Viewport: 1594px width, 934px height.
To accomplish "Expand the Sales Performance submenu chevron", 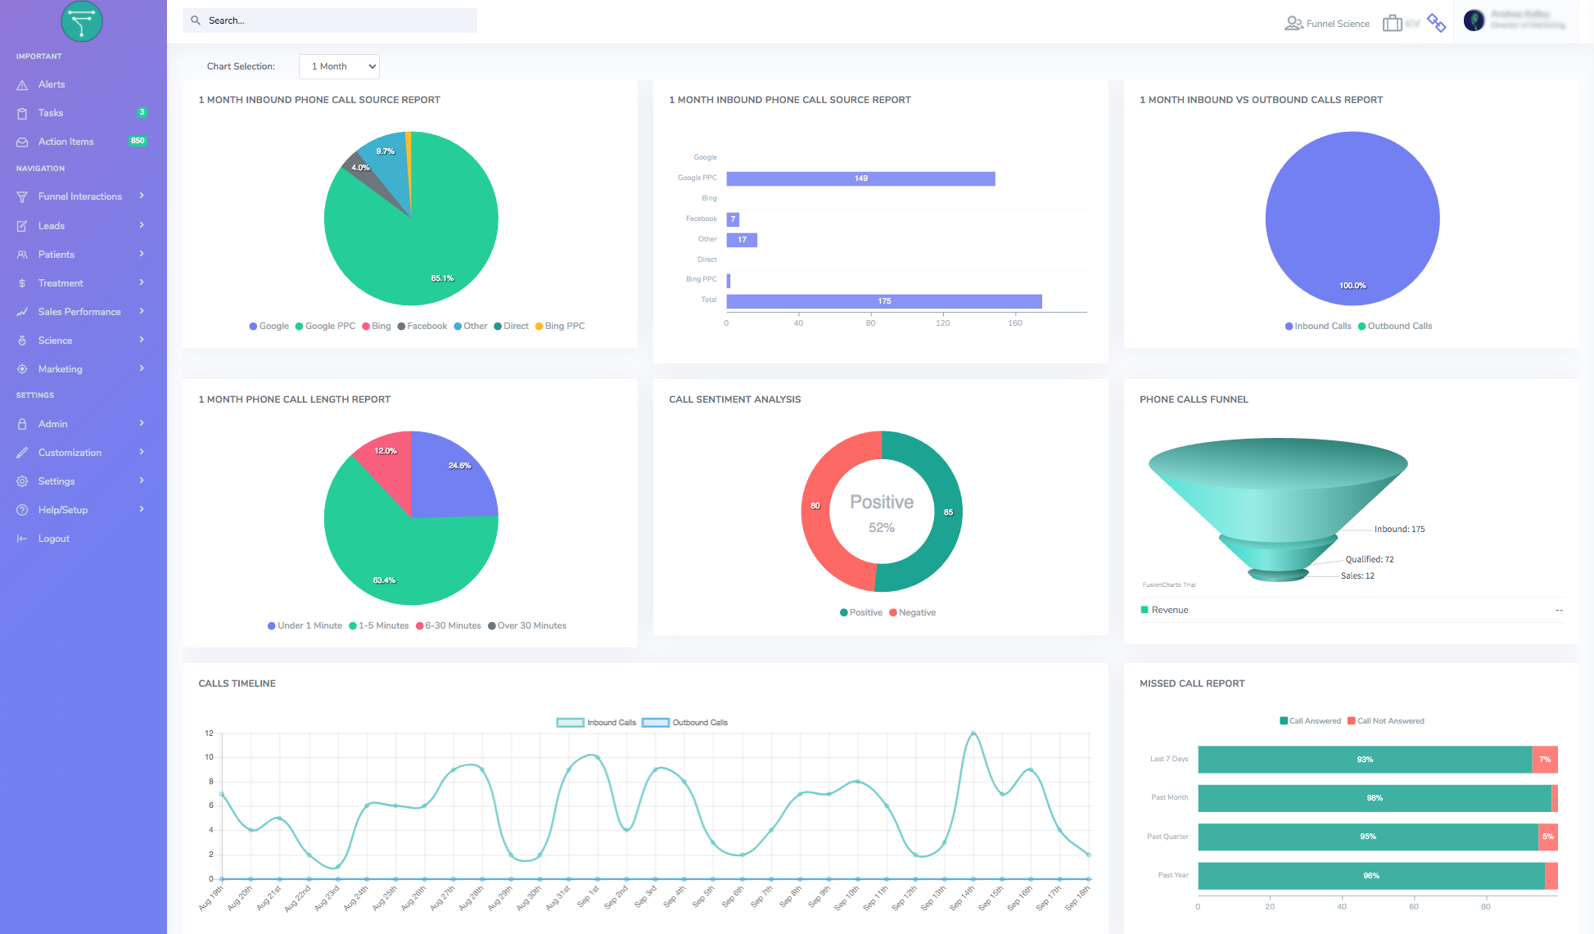I will (x=142, y=311).
